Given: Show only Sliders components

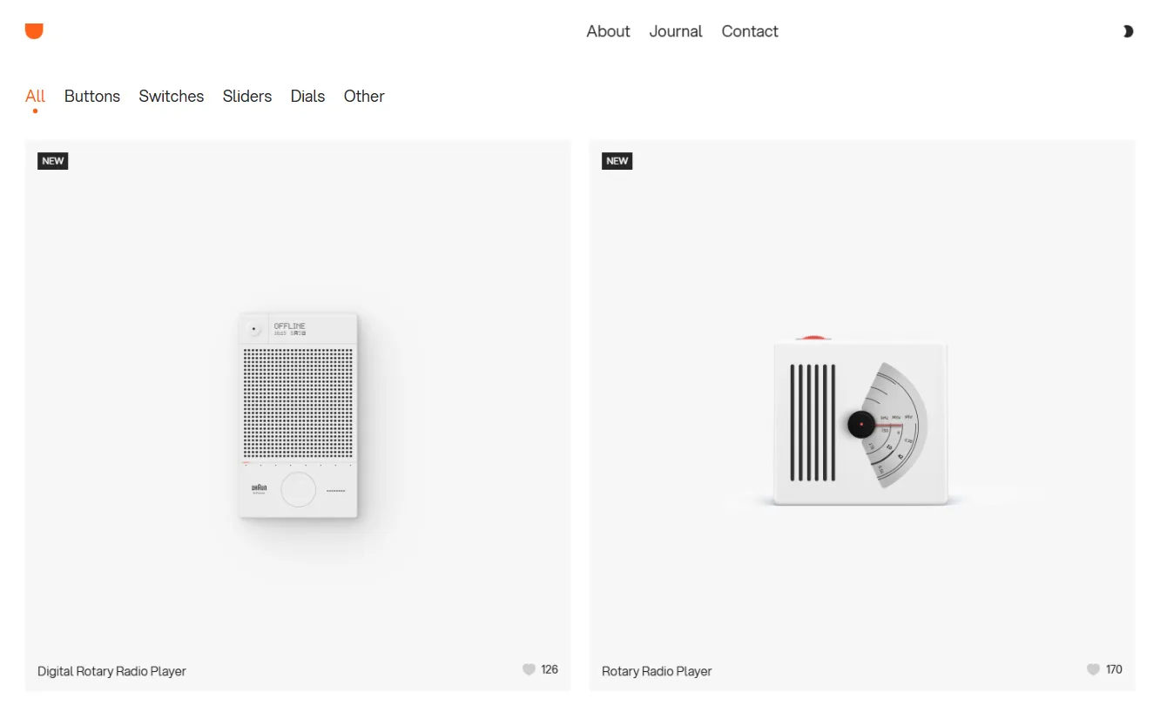Looking at the screenshot, I should (x=247, y=97).
